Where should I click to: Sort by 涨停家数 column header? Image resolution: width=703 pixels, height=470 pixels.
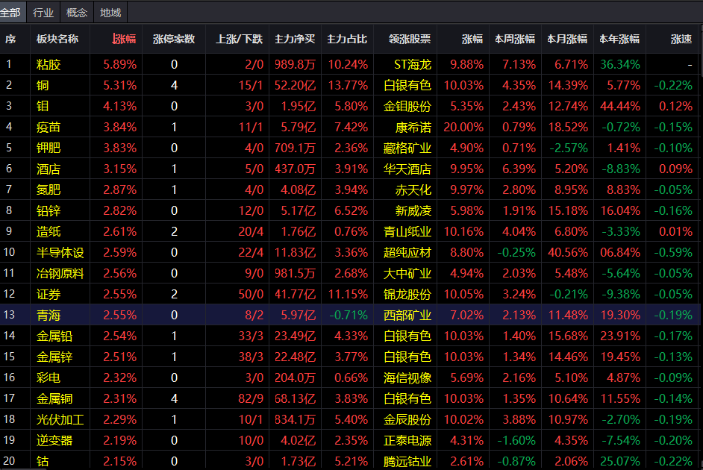174,39
